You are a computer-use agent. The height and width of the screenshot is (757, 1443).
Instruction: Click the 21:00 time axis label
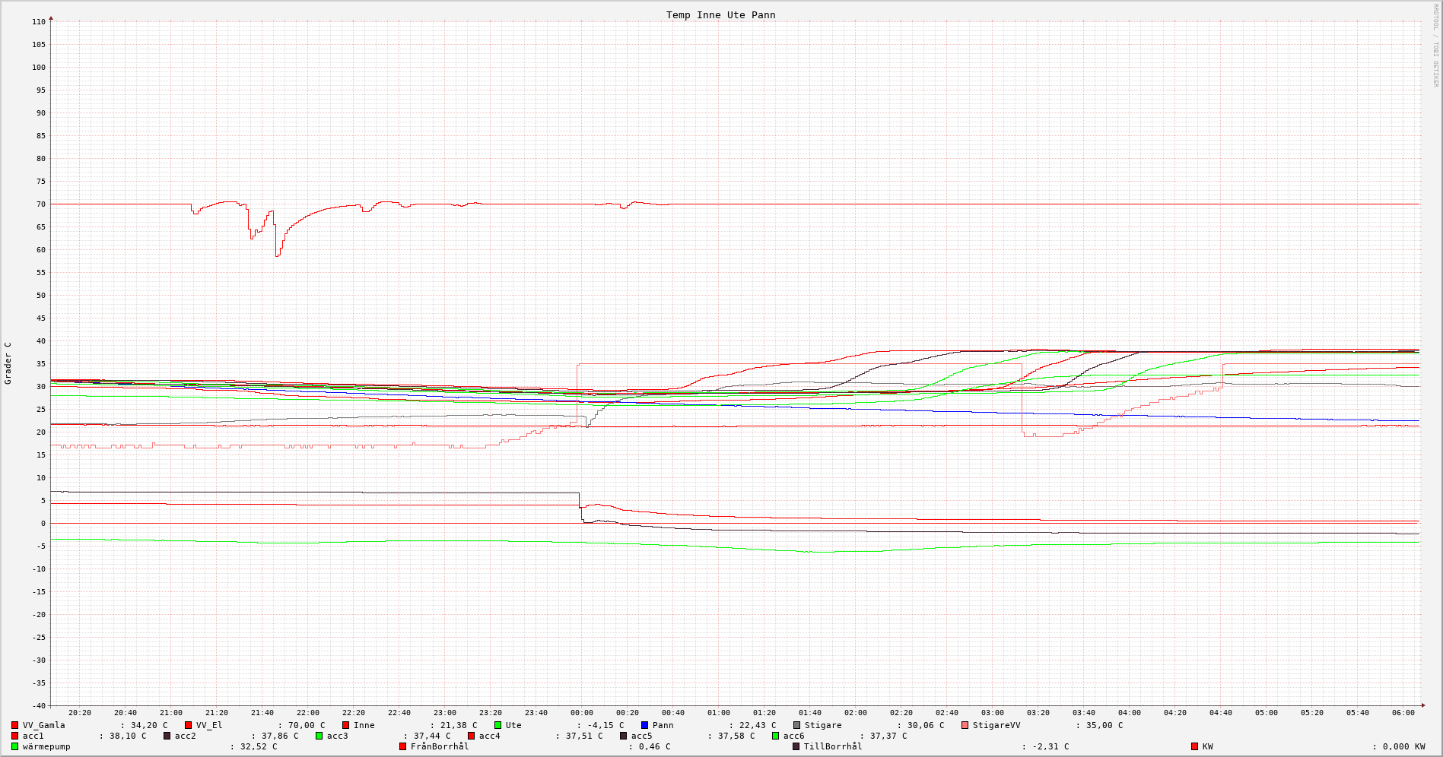click(170, 713)
